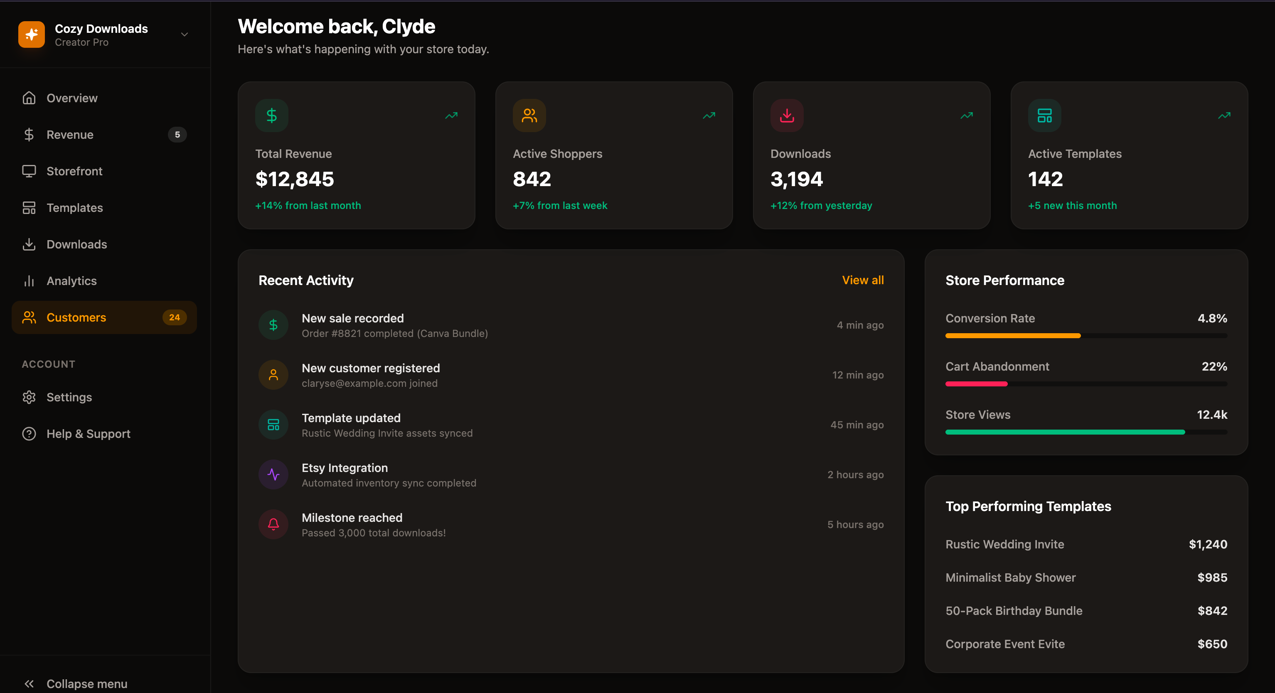Click trend arrow on Active Templates card
The height and width of the screenshot is (693, 1275).
coord(1224,116)
